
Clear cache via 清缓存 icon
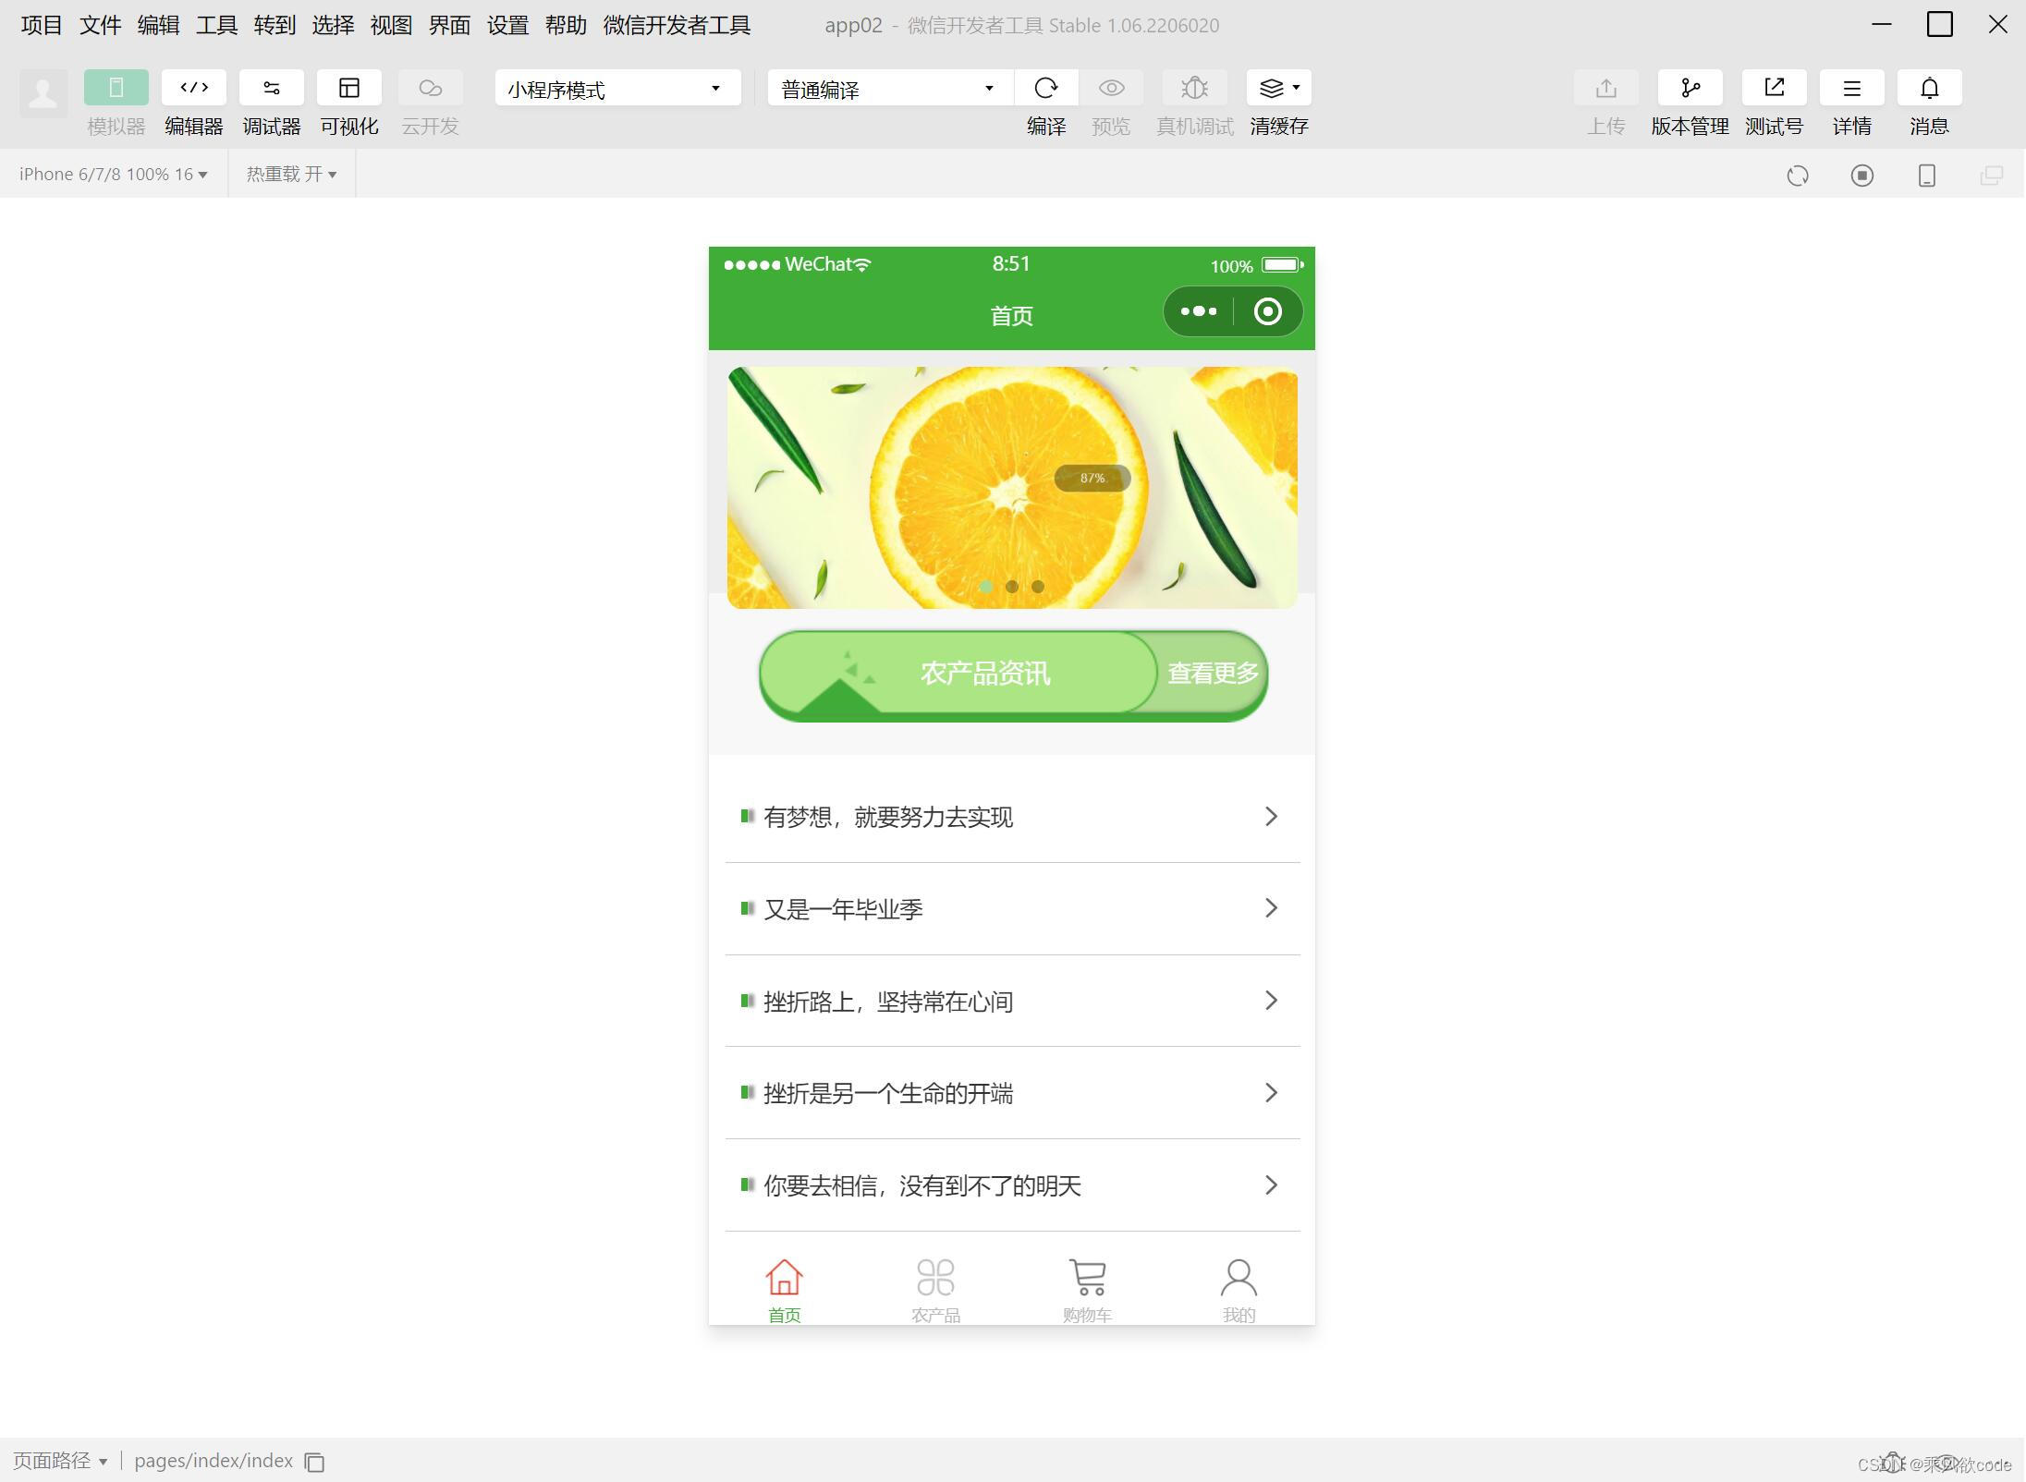click(x=1273, y=88)
